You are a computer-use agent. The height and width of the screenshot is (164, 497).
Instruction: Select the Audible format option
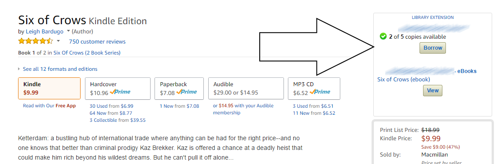[x=246, y=88]
